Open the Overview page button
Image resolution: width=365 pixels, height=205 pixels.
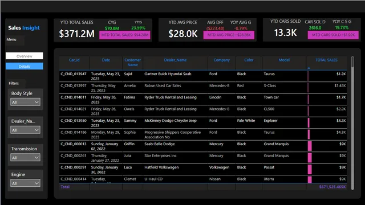coord(24,56)
